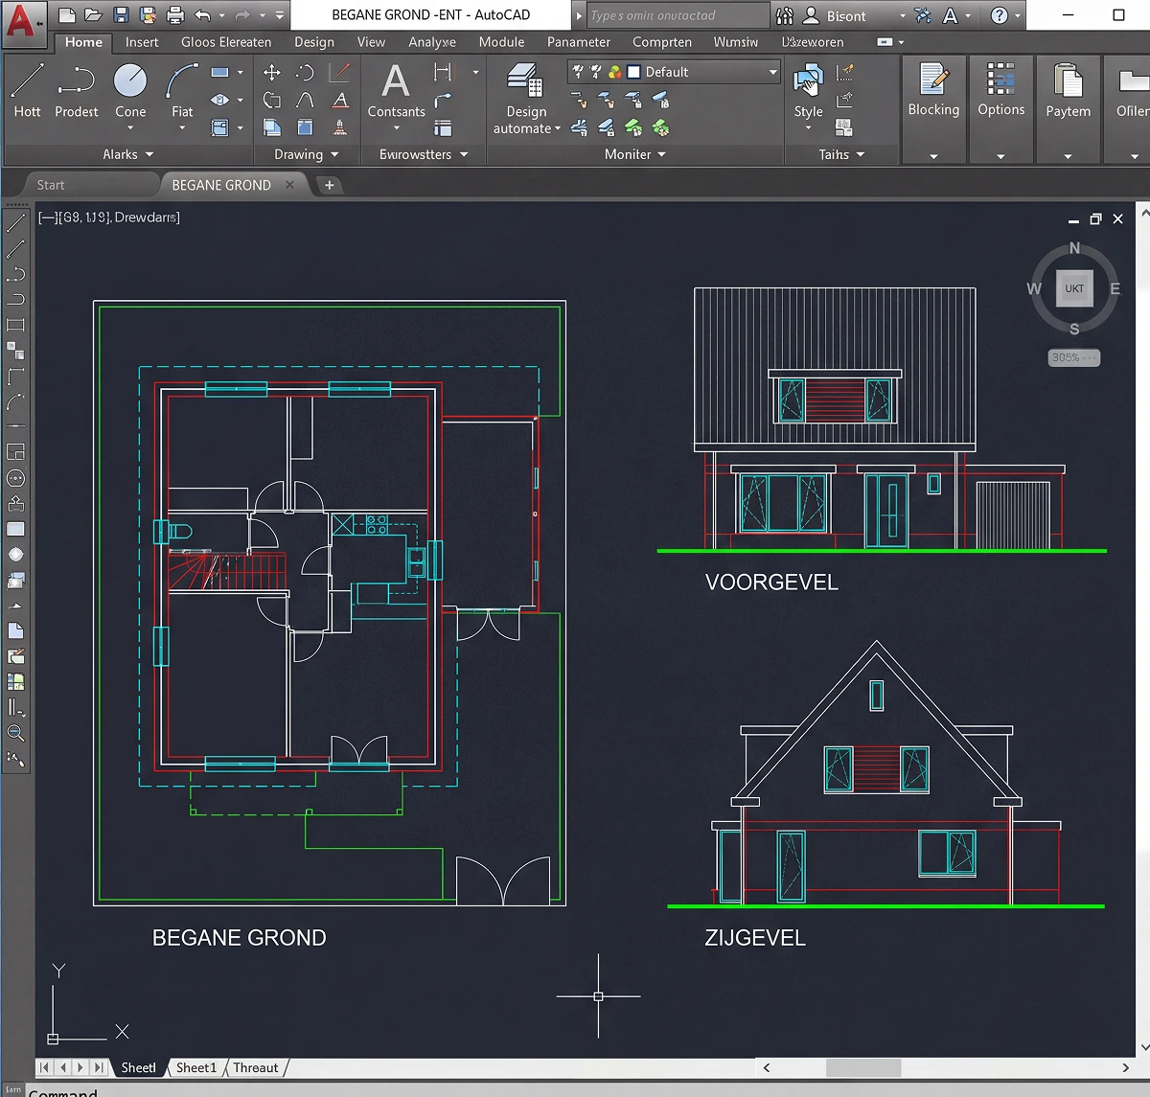The width and height of the screenshot is (1150, 1097).
Task: Select the Hott line tool
Action: coord(27,90)
